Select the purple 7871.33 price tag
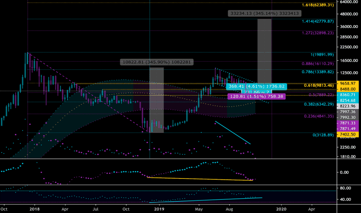The height and width of the screenshot is (213, 361). (x=348, y=123)
